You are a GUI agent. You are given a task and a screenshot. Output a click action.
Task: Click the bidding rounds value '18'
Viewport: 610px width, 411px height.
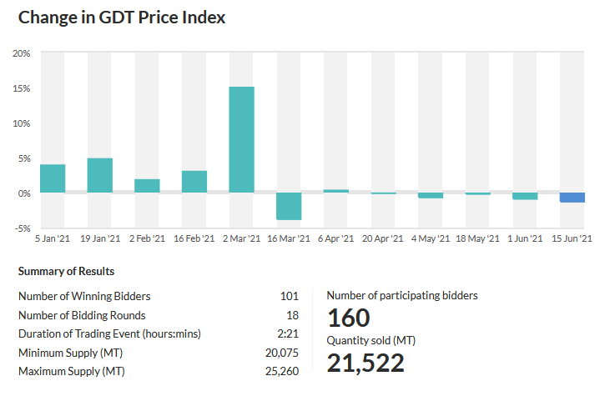click(293, 315)
